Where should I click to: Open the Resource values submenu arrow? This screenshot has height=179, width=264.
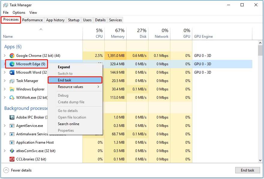[98, 87]
